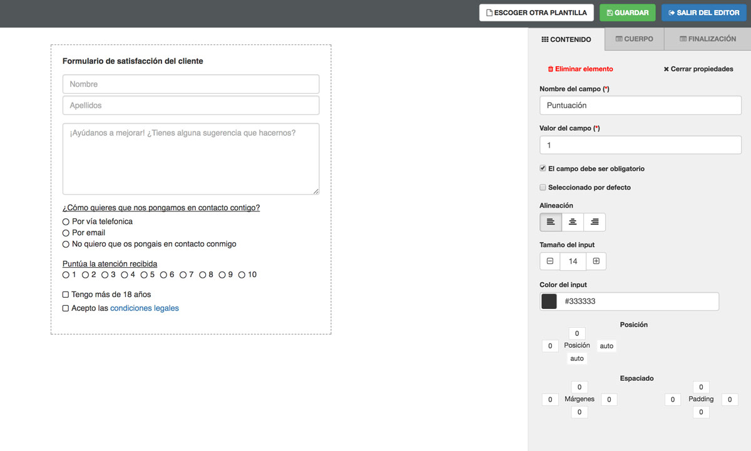Switch to the Cuerpo tab

tap(634, 39)
